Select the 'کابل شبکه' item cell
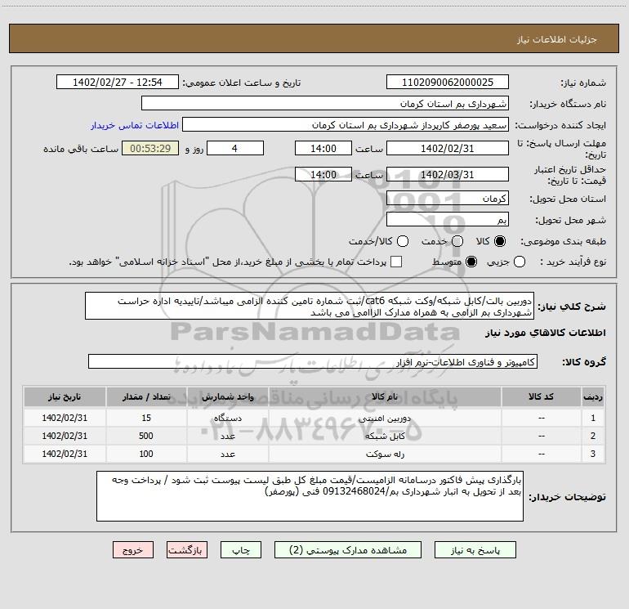 click(x=385, y=436)
